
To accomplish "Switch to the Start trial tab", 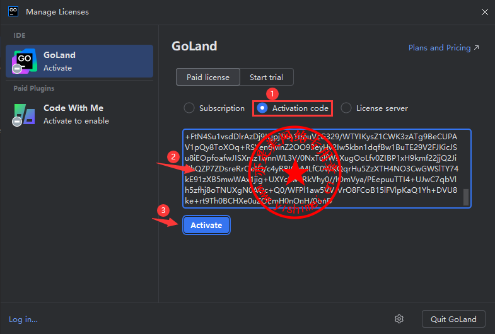I will [267, 77].
